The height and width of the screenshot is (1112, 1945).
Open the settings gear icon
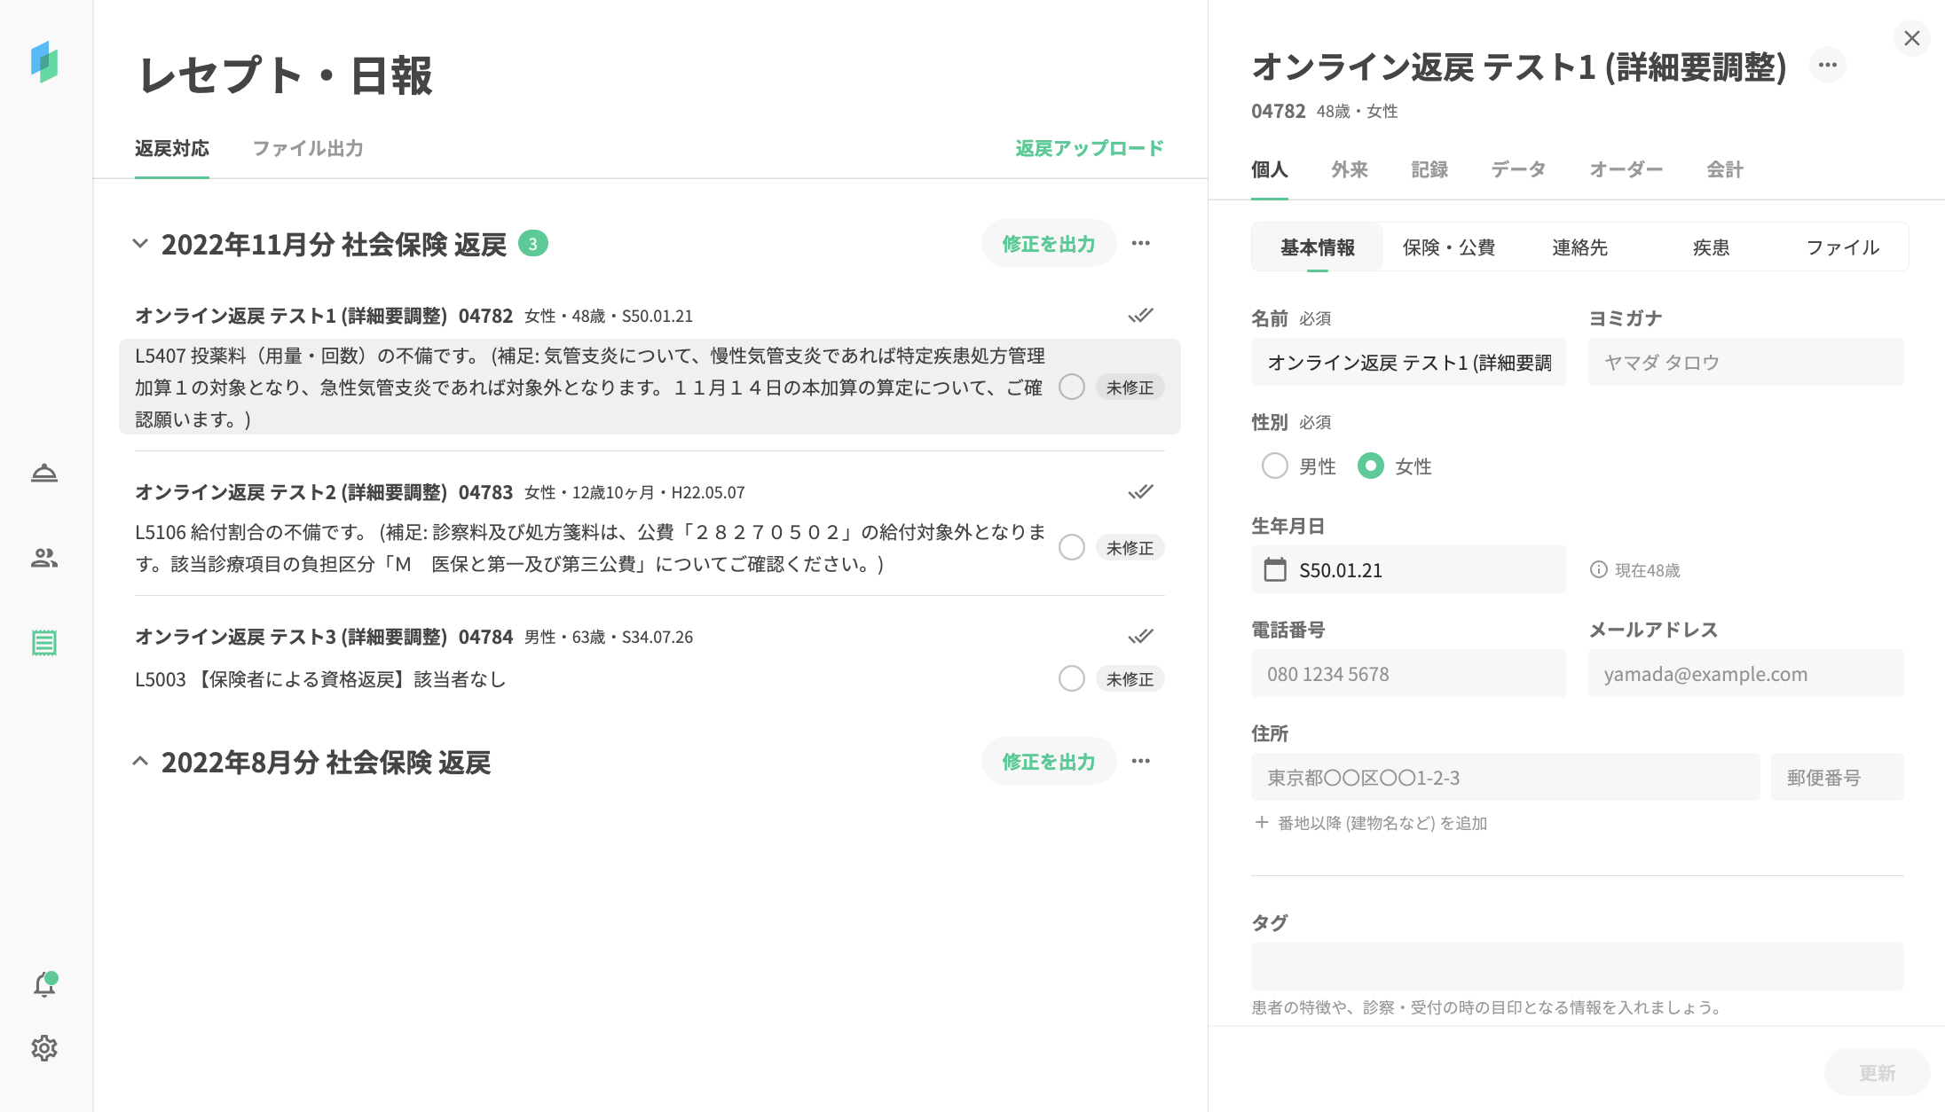[x=44, y=1048]
